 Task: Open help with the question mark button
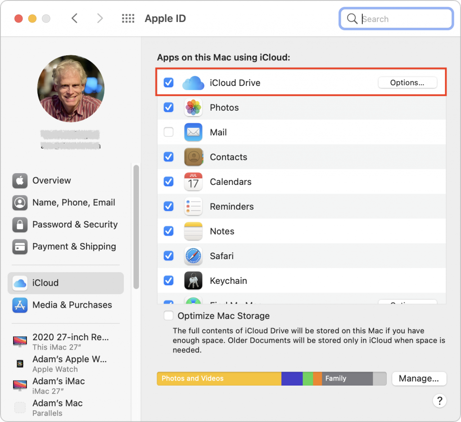[439, 401]
